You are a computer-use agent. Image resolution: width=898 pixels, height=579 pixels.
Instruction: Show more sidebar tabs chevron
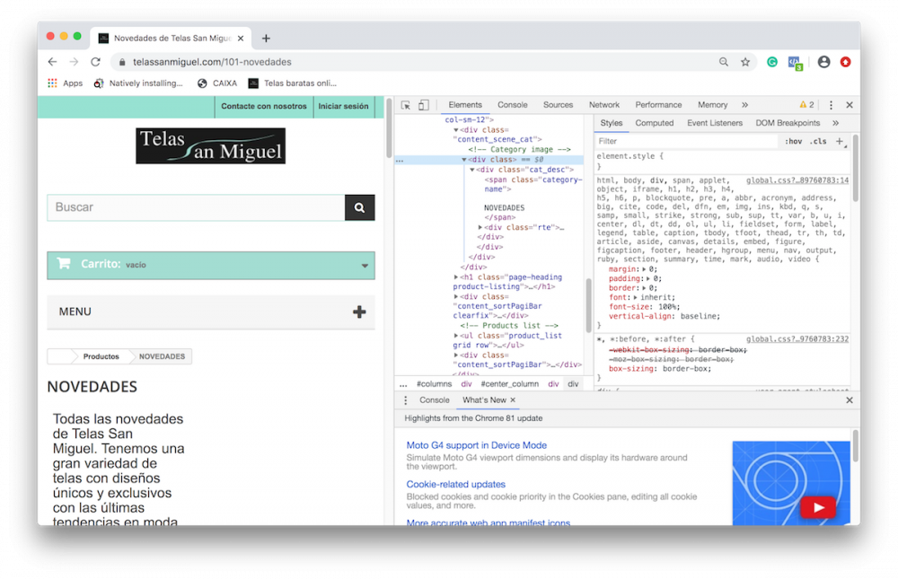(x=835, y=123)
